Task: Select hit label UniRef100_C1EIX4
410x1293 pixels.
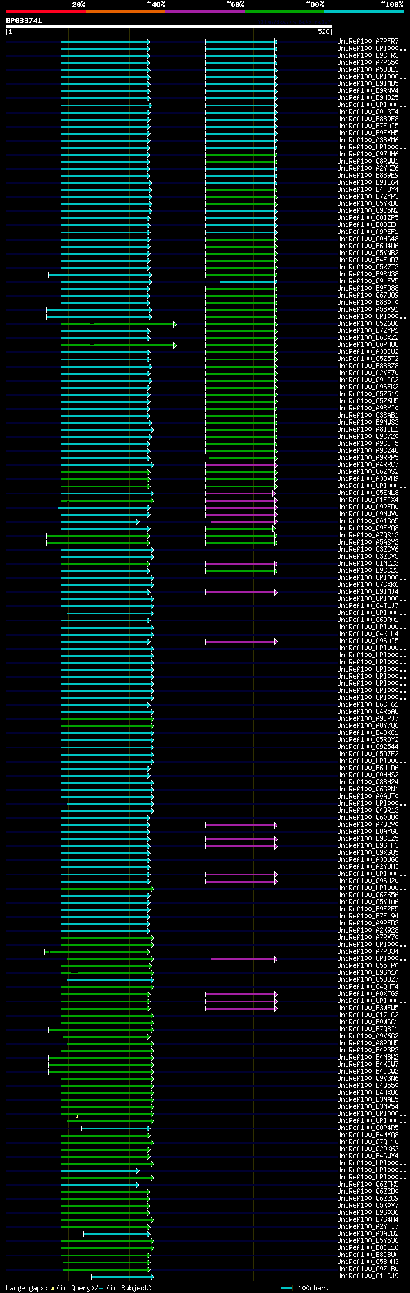Action: click(368, 500)
